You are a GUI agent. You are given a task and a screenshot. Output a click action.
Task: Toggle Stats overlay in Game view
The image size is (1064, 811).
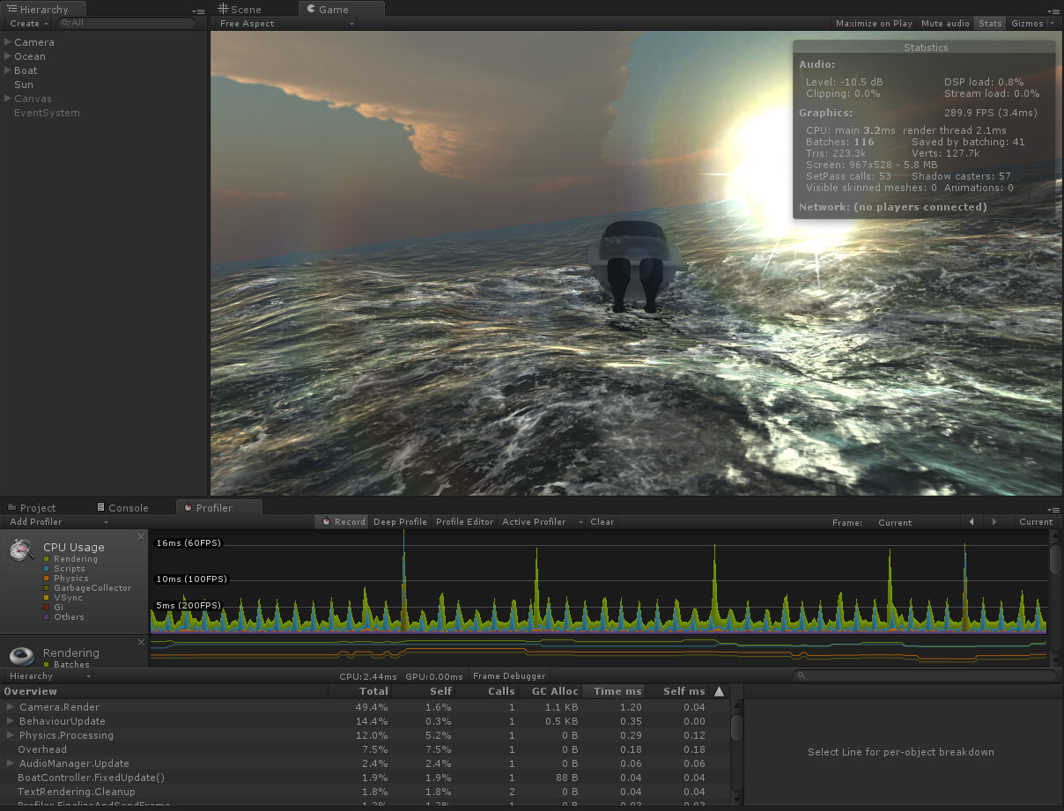pyautogui.click(x=990, y=24)
